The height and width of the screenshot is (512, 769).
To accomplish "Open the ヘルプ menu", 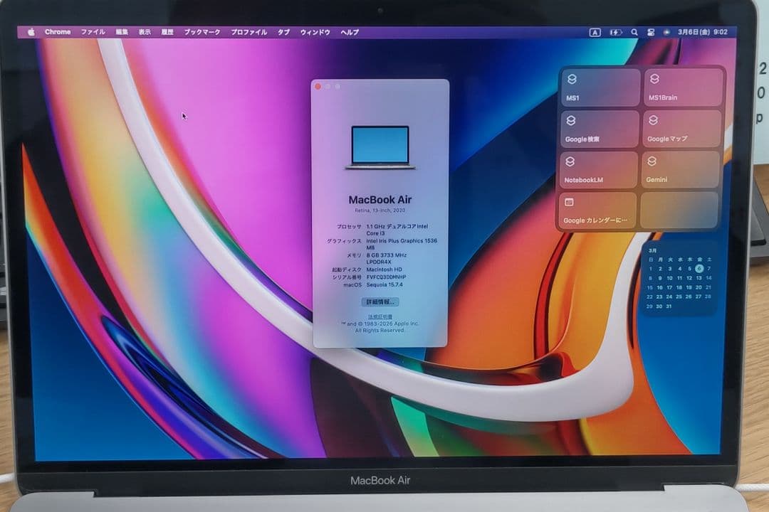I will 350,32.
